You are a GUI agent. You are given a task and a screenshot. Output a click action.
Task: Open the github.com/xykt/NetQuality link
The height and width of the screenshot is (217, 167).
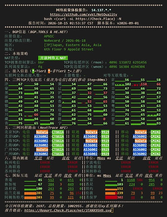pyautogui.click(x=83, y=14)
